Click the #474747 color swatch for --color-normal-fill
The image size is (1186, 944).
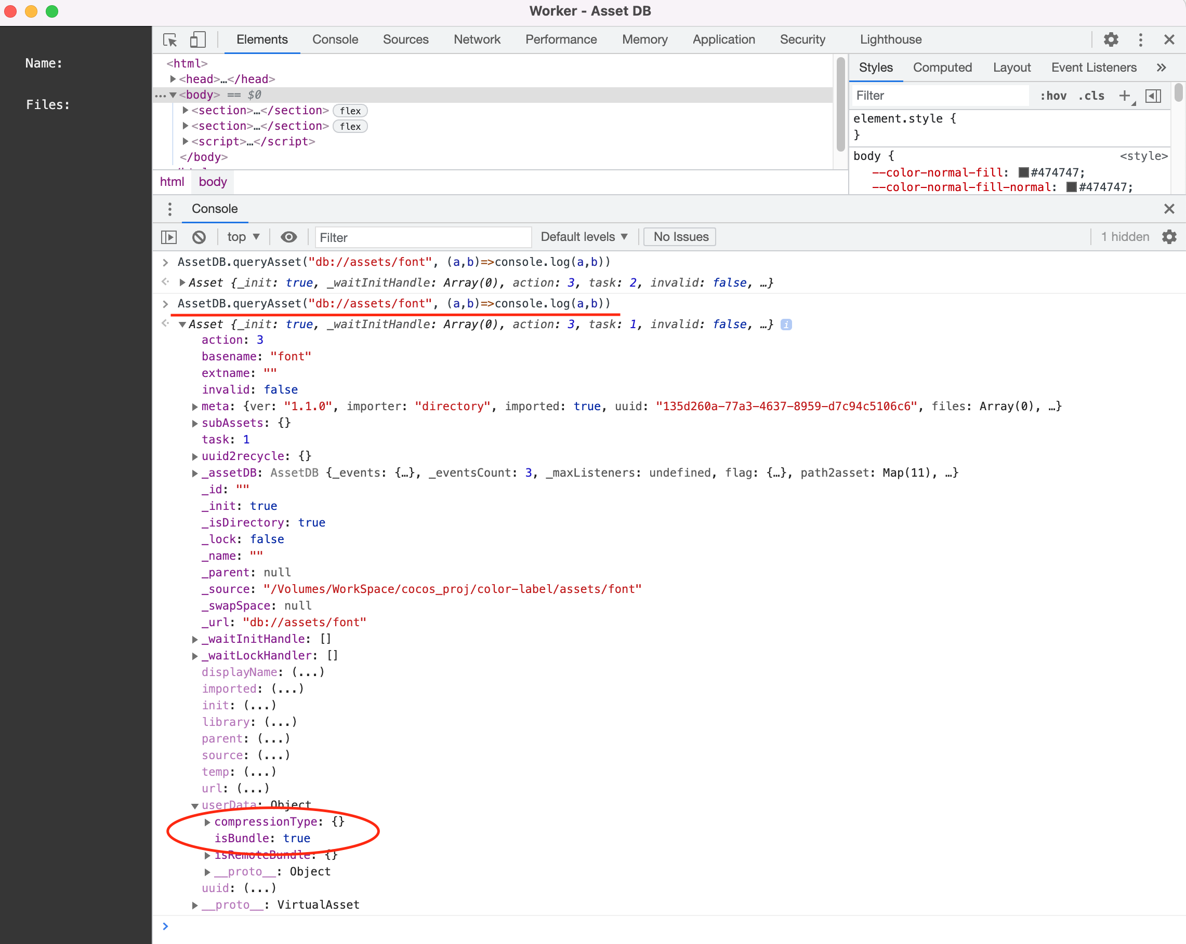click(x=1023, y=172)
